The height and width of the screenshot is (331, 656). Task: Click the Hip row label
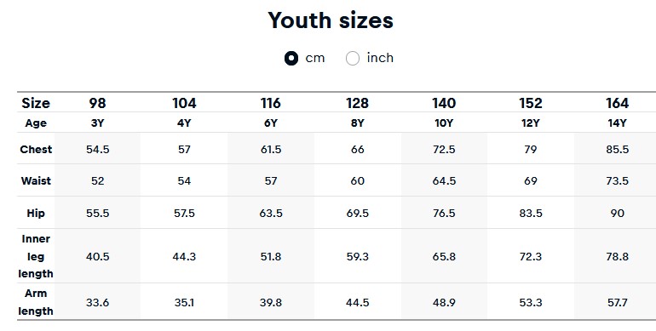tap(36, 213)
